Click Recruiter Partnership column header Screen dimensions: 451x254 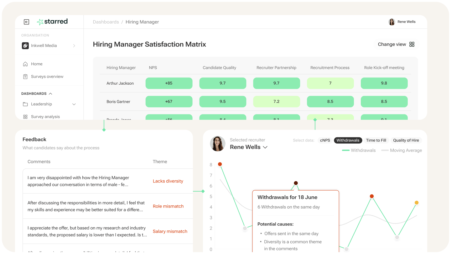277,68
